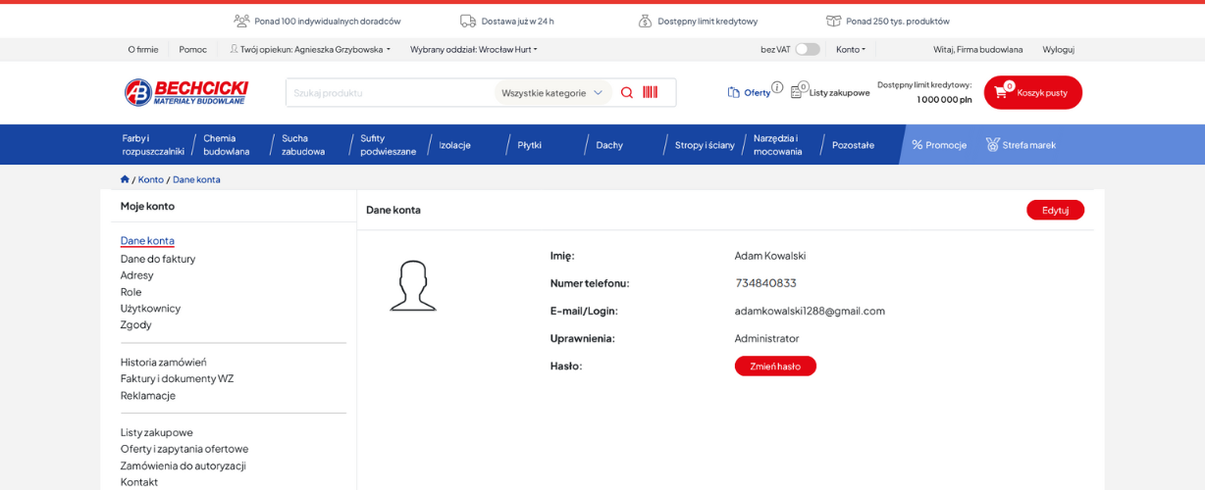This screenshot has height=490, width=1205.
Task: Click Witaj, Firma budowlana greeting
Action: tap(977, 49)
